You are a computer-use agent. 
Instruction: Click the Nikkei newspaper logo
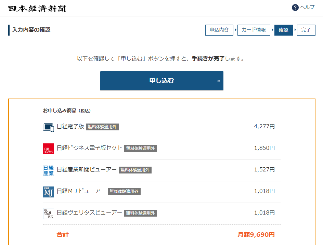37,8
